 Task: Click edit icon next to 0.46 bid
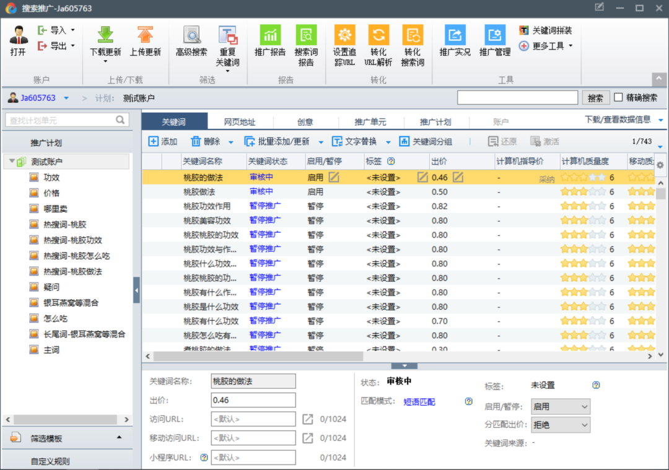coord(458,178)
